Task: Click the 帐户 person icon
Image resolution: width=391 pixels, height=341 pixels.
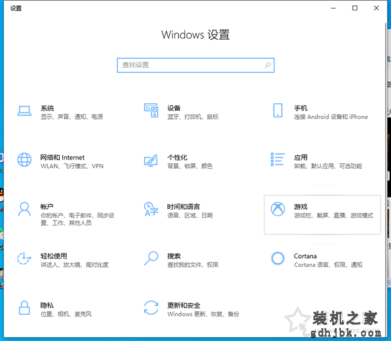Action: tap(24, 209)
